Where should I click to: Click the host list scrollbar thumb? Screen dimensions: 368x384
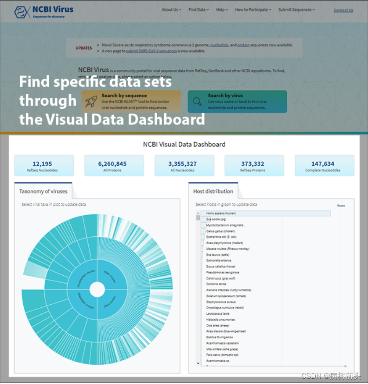click(x=198, y=218)
